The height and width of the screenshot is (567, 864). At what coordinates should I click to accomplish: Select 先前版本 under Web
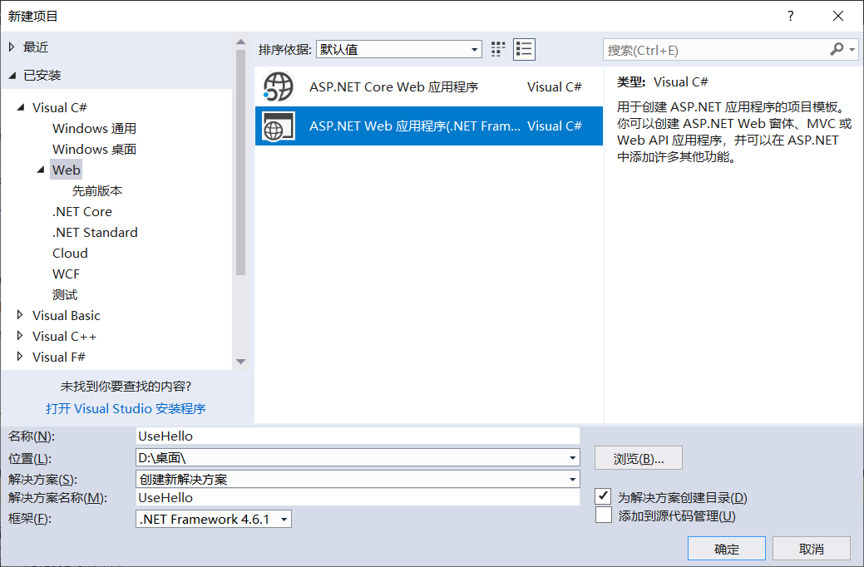[97, 190]
